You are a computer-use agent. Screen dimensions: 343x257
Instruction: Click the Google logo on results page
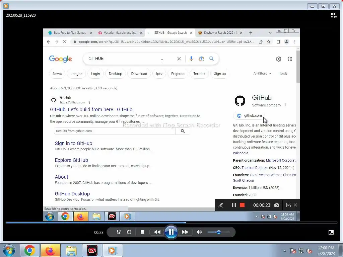(61, 59)
